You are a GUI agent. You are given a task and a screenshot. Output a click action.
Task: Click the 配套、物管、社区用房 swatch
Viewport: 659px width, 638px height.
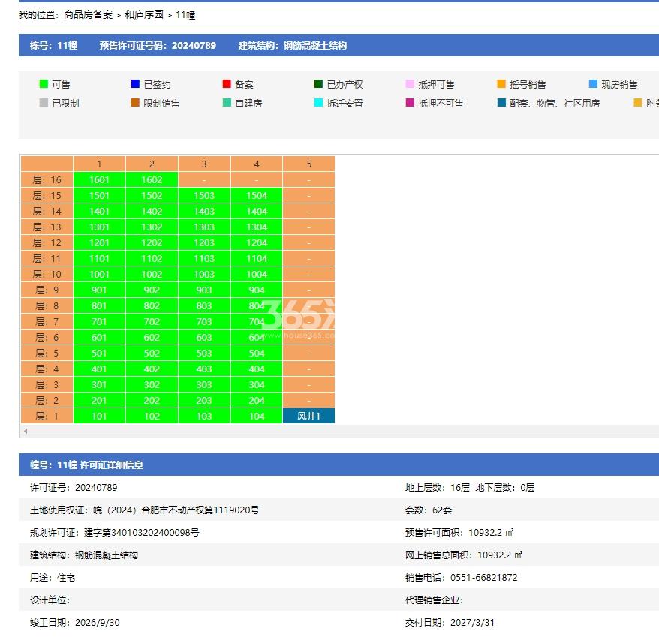[x=501, y=103]
